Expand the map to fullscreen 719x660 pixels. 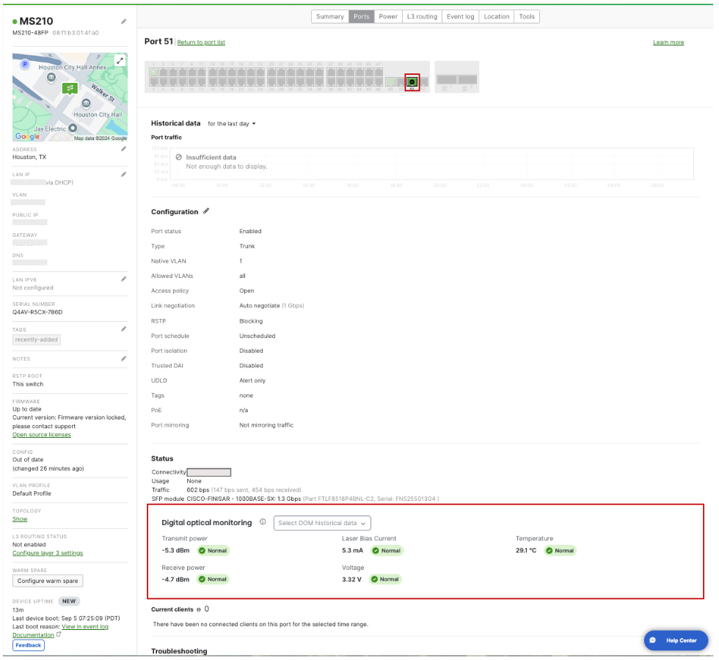coord(120,60)
